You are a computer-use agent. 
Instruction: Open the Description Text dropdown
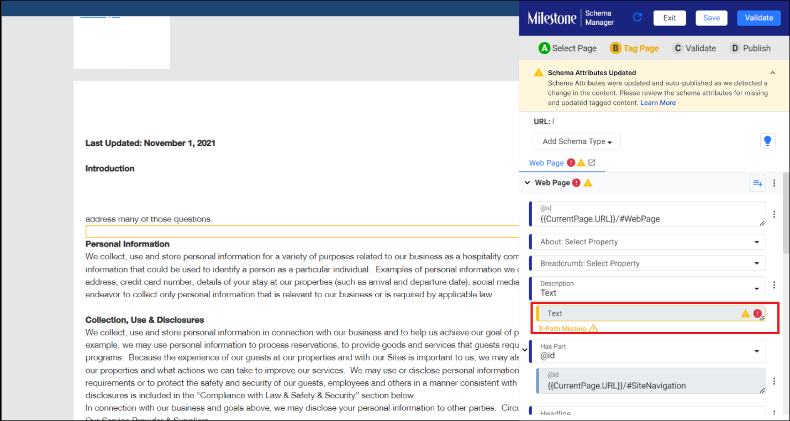tap(647, 288)
